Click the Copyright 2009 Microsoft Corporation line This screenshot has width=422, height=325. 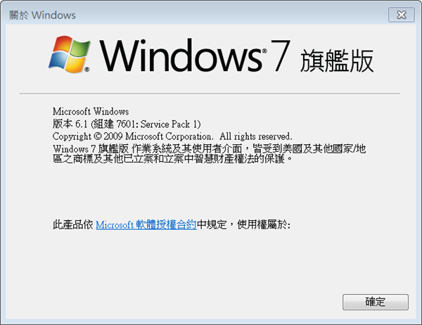click(172, 136)
